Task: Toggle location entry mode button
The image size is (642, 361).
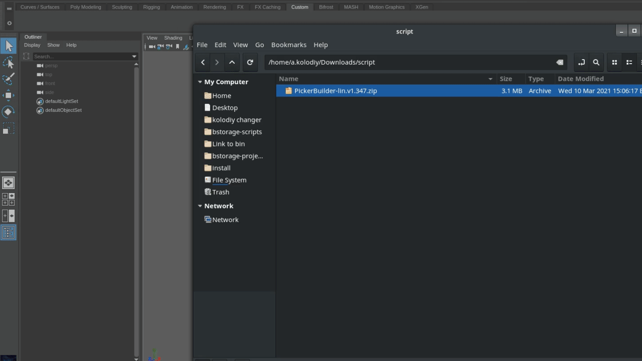Action: pos(581,62)
